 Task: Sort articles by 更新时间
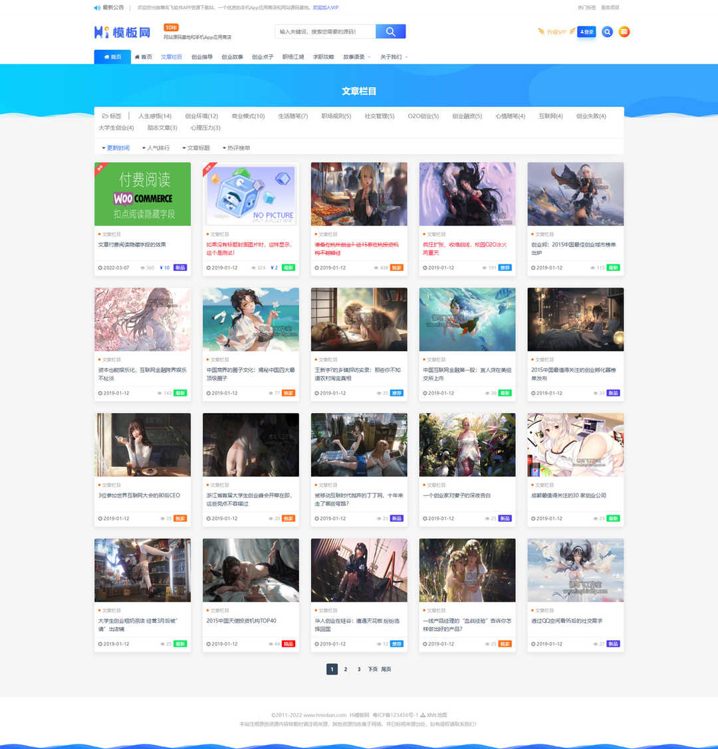(x=116, y=148)
